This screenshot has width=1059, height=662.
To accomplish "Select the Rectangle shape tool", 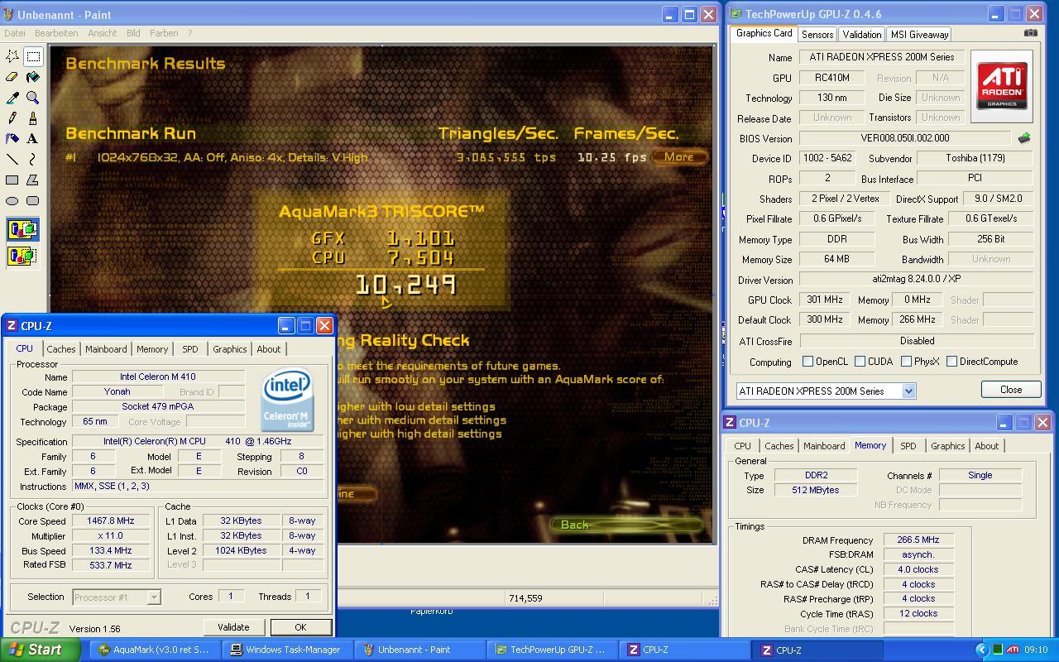I will [x=12, y=180].
